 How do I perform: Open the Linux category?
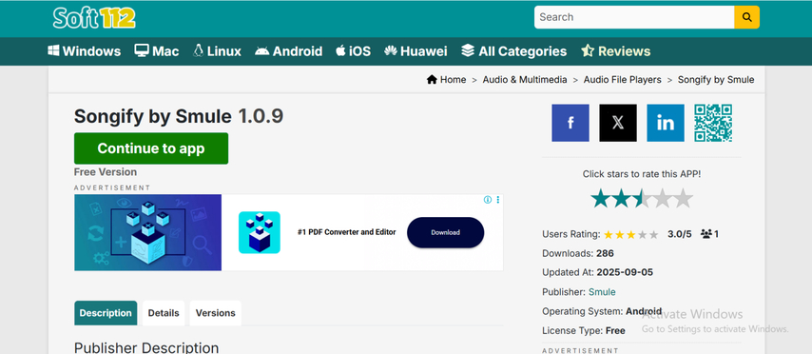[217, 51]
